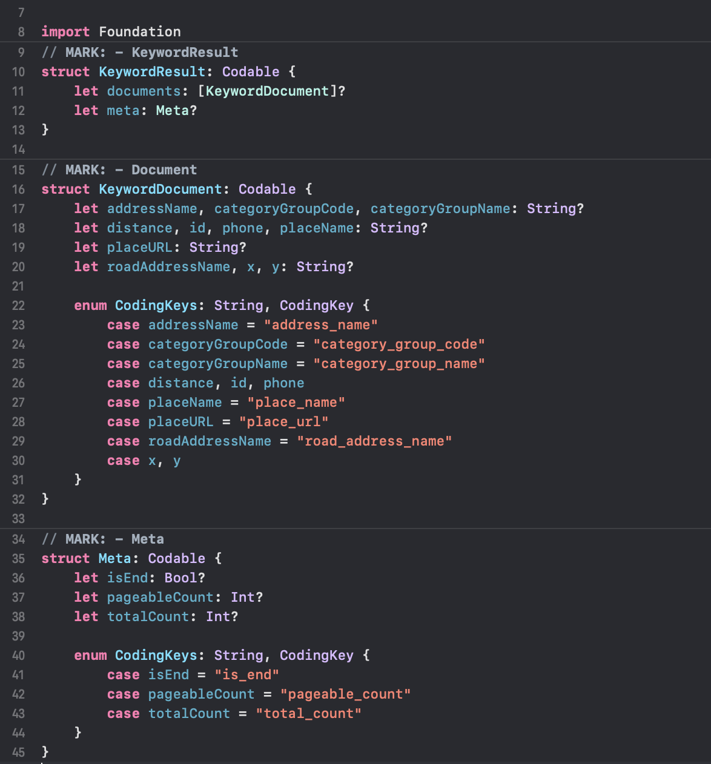Click "totalCount" in the let statement on line 38

click(148, 616)
